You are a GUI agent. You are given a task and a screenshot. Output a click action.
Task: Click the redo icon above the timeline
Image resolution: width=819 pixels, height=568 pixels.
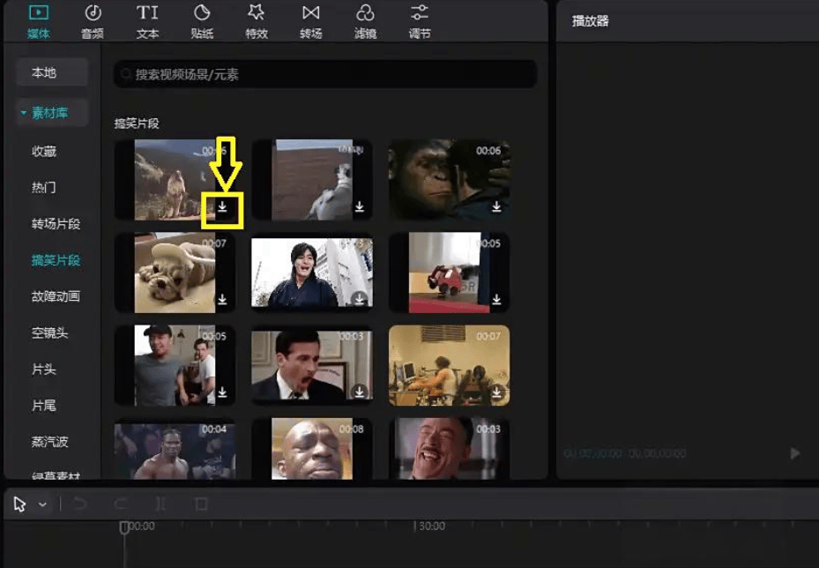coord(122,504)
